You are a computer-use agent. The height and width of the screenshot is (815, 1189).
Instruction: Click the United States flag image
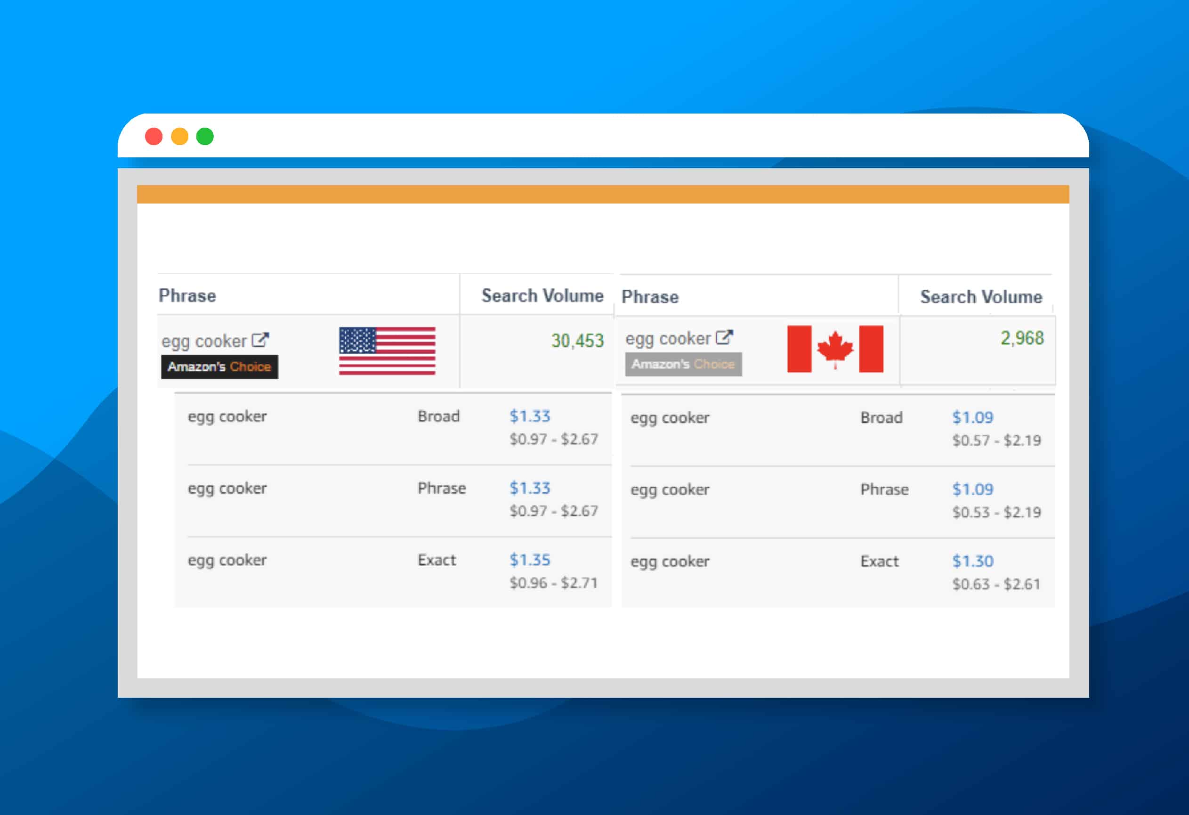[387, 350]
